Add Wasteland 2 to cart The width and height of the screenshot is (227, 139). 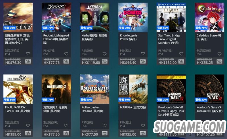tap(66, 133)
